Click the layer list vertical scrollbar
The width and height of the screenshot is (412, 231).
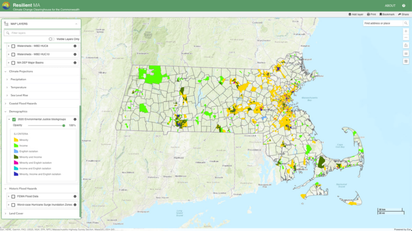coord(80,161)
